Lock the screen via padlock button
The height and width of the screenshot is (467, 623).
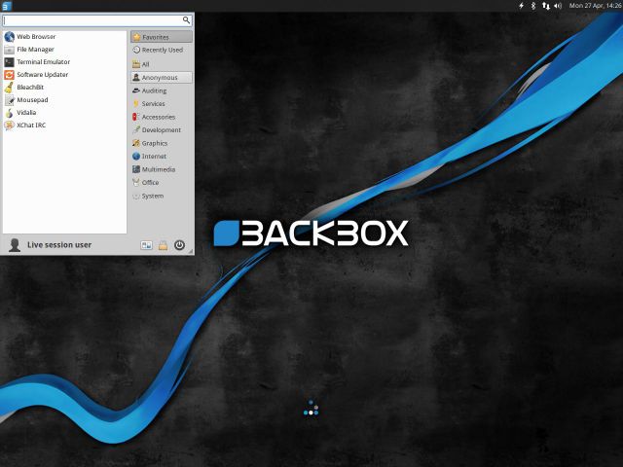click(x=163, y=245)
